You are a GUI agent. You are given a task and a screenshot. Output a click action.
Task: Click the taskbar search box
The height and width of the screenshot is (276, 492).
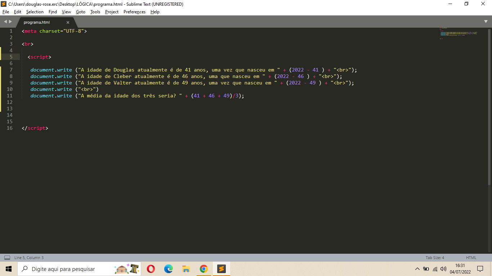point(79,269)
